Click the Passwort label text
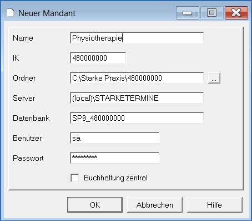252x221 pixels. 28,158
